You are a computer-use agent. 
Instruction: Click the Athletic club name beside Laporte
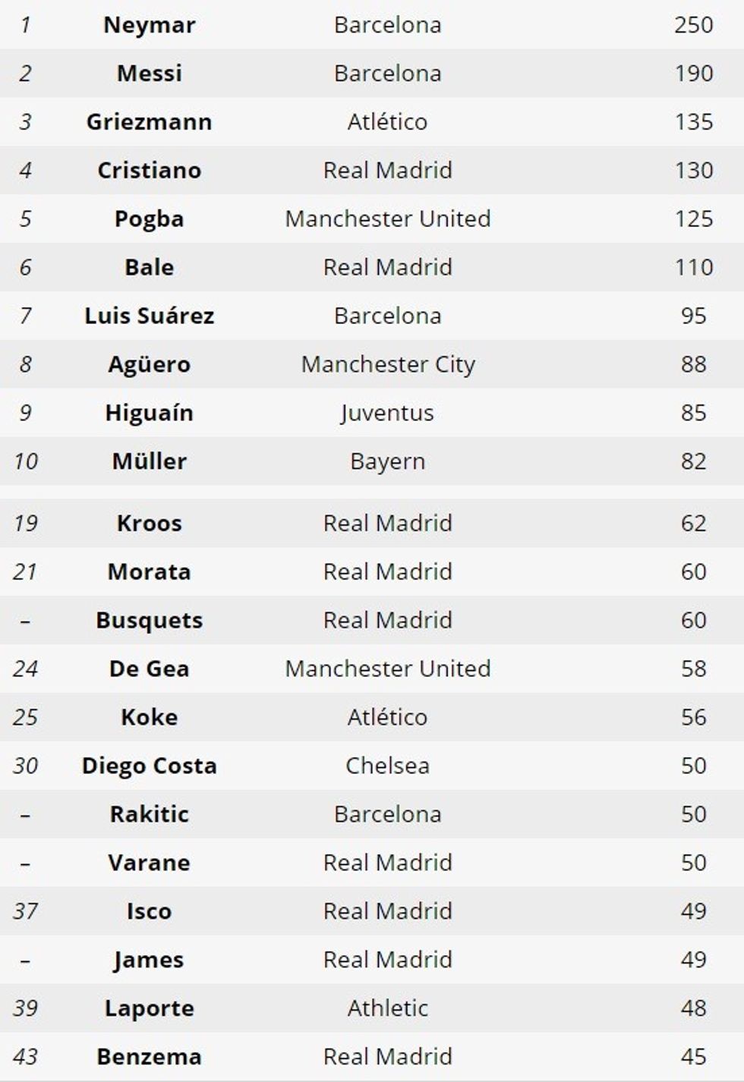point(387,1008)
